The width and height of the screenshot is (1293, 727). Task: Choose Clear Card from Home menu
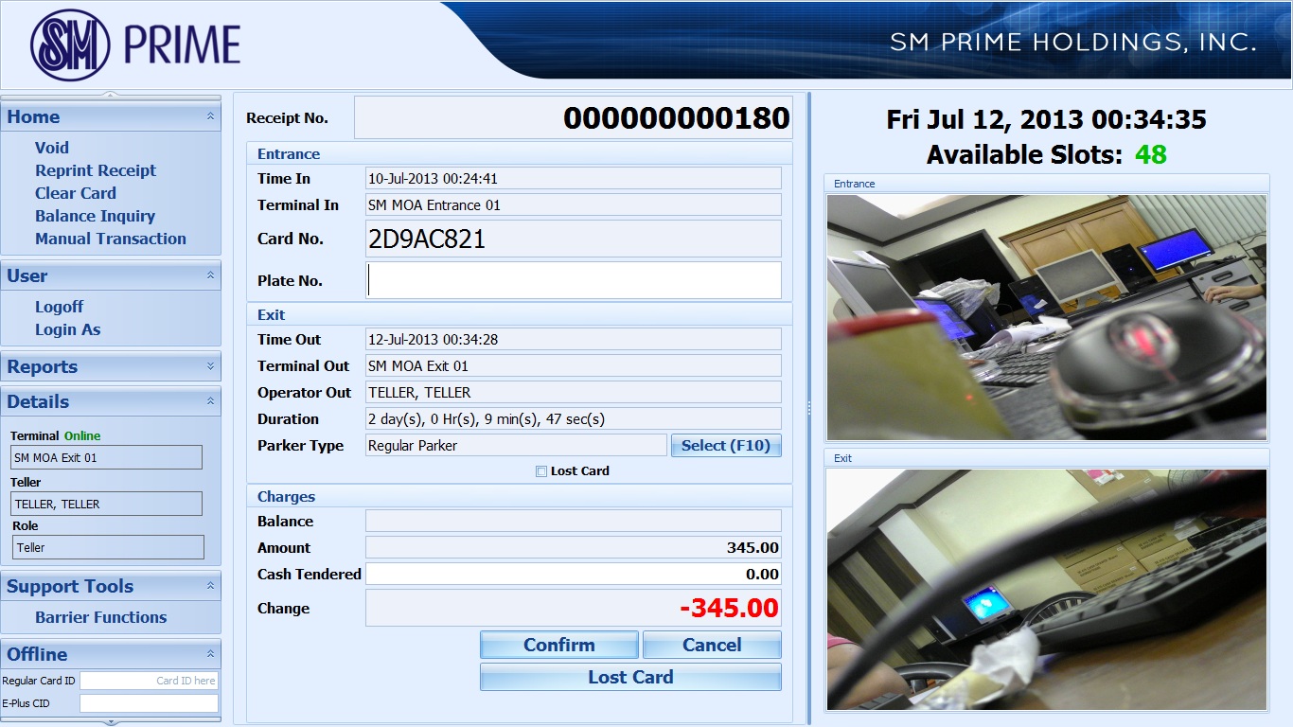click(76, 193)
